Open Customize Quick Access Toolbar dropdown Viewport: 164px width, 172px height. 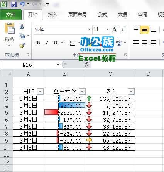tap(47, 5)
